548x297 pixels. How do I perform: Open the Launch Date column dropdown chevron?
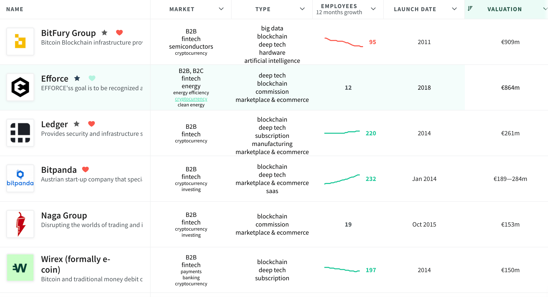(x=454, y=9)
